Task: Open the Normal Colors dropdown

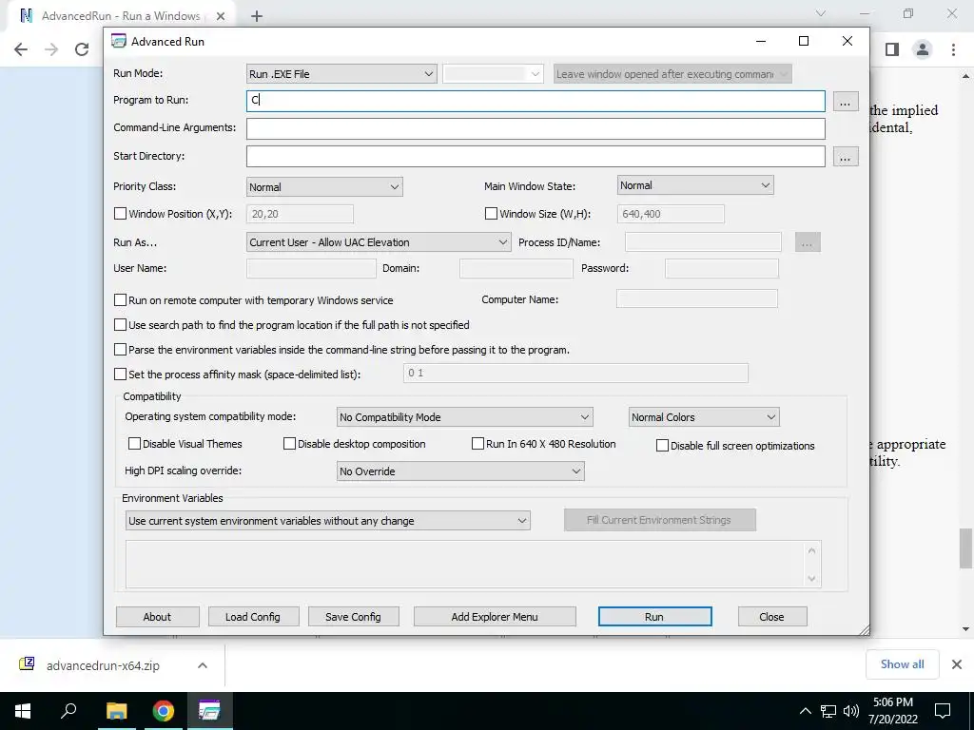Action: coord(704,417)
